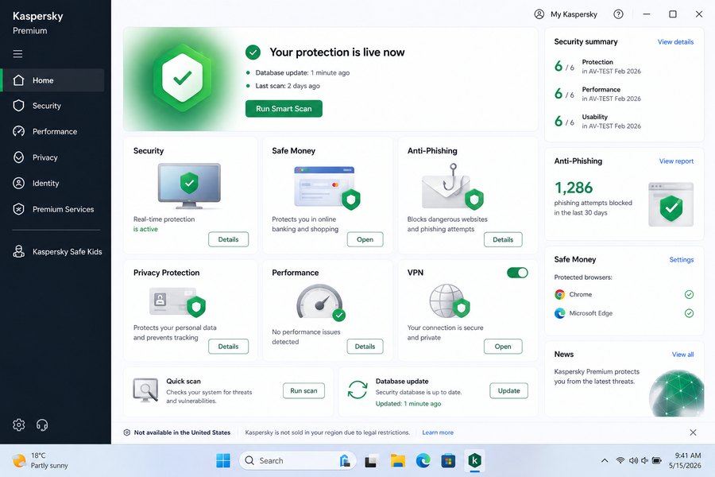The height and width of the screenshot is (477, 715).
Task: Click the taskbar volume speaker icon
Action: tap(633, 460)
